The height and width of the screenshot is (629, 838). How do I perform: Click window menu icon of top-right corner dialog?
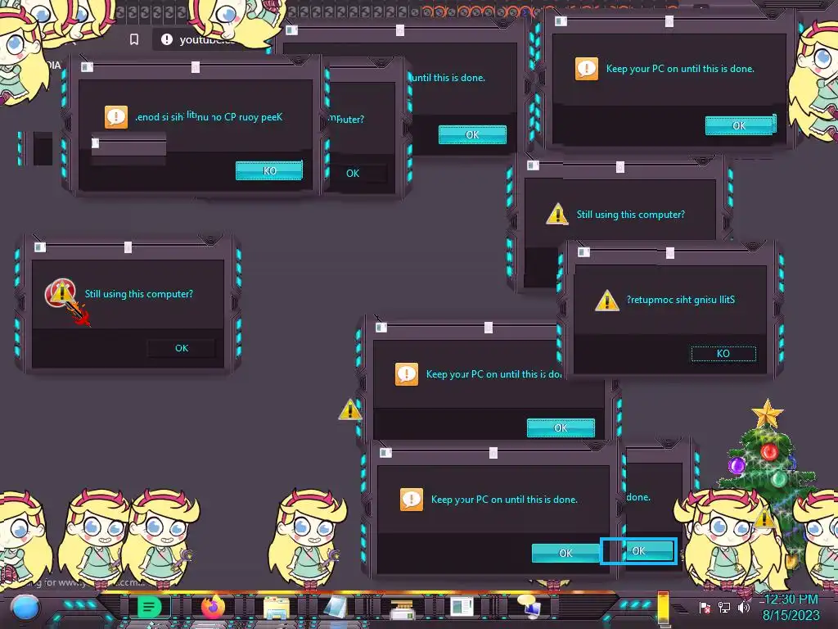coord(561,20)
